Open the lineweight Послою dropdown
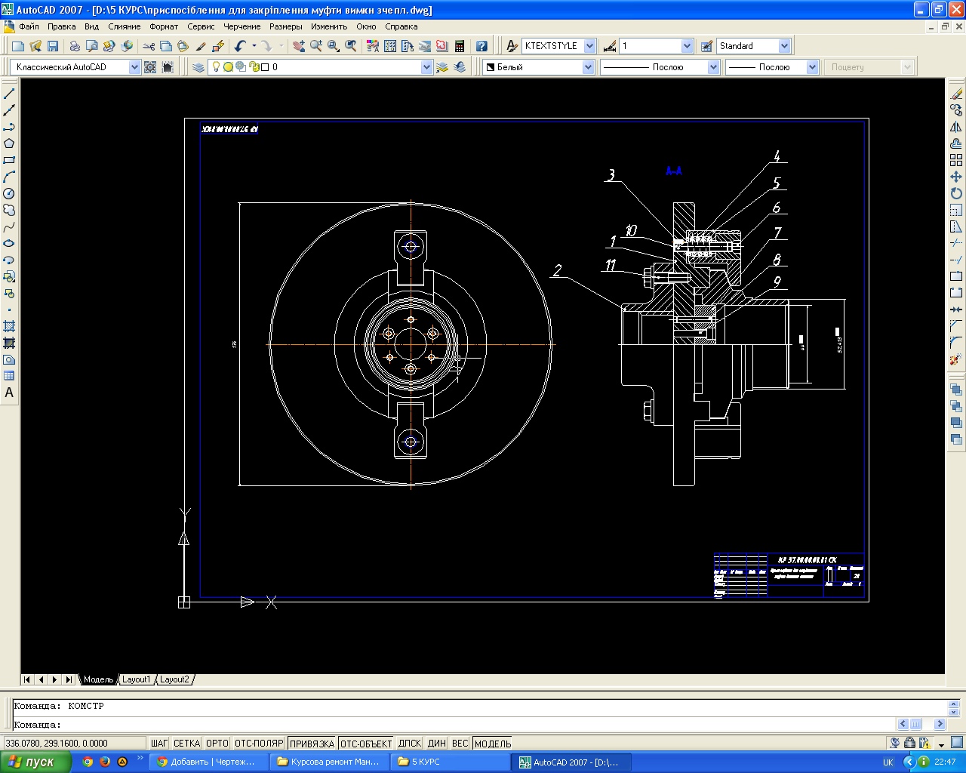Viewport: 966px width, 773px height. pyautogui.click(x=812, y=67)
